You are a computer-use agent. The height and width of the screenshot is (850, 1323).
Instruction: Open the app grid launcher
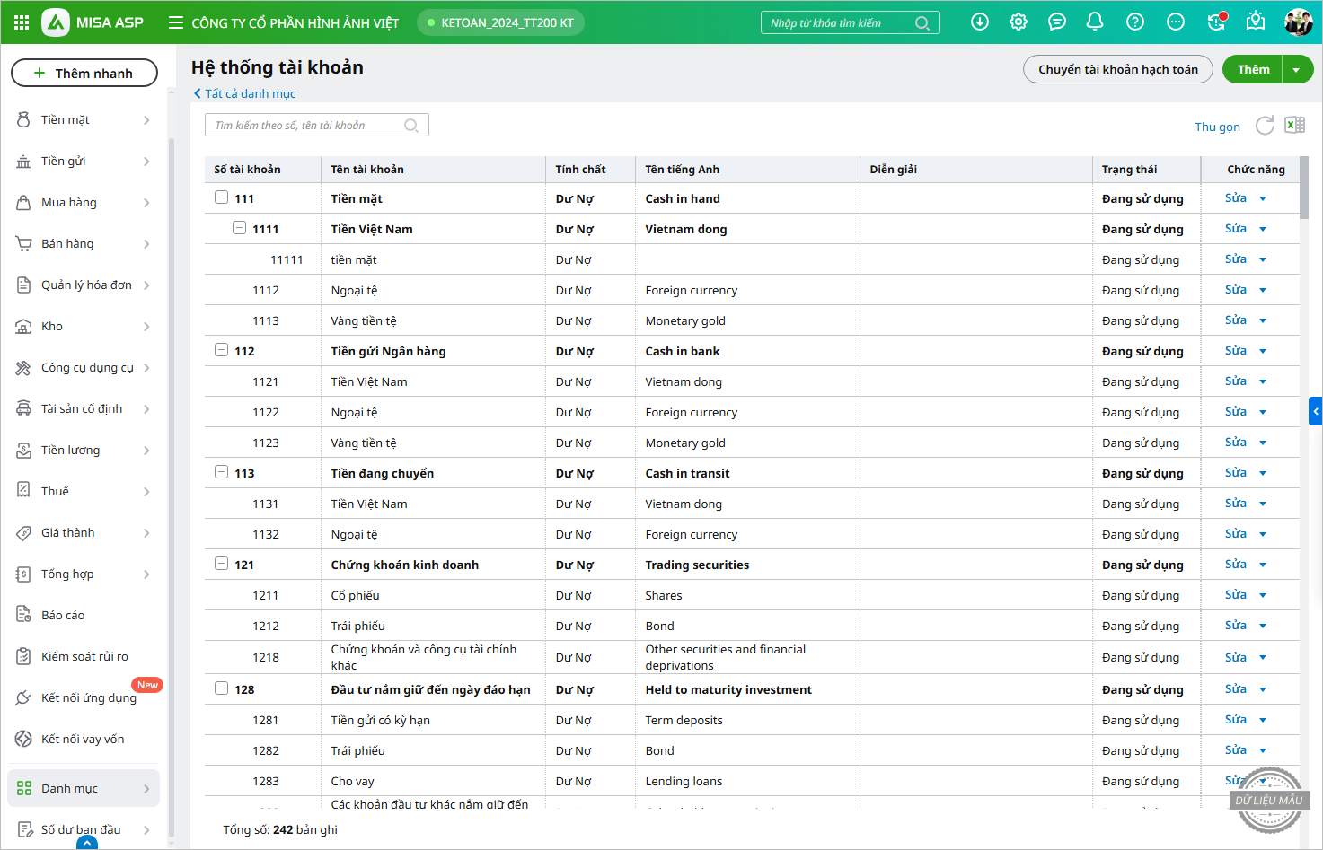pos(22,22)
